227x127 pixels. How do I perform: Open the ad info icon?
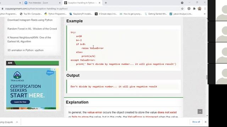click(x=52, y=69)
